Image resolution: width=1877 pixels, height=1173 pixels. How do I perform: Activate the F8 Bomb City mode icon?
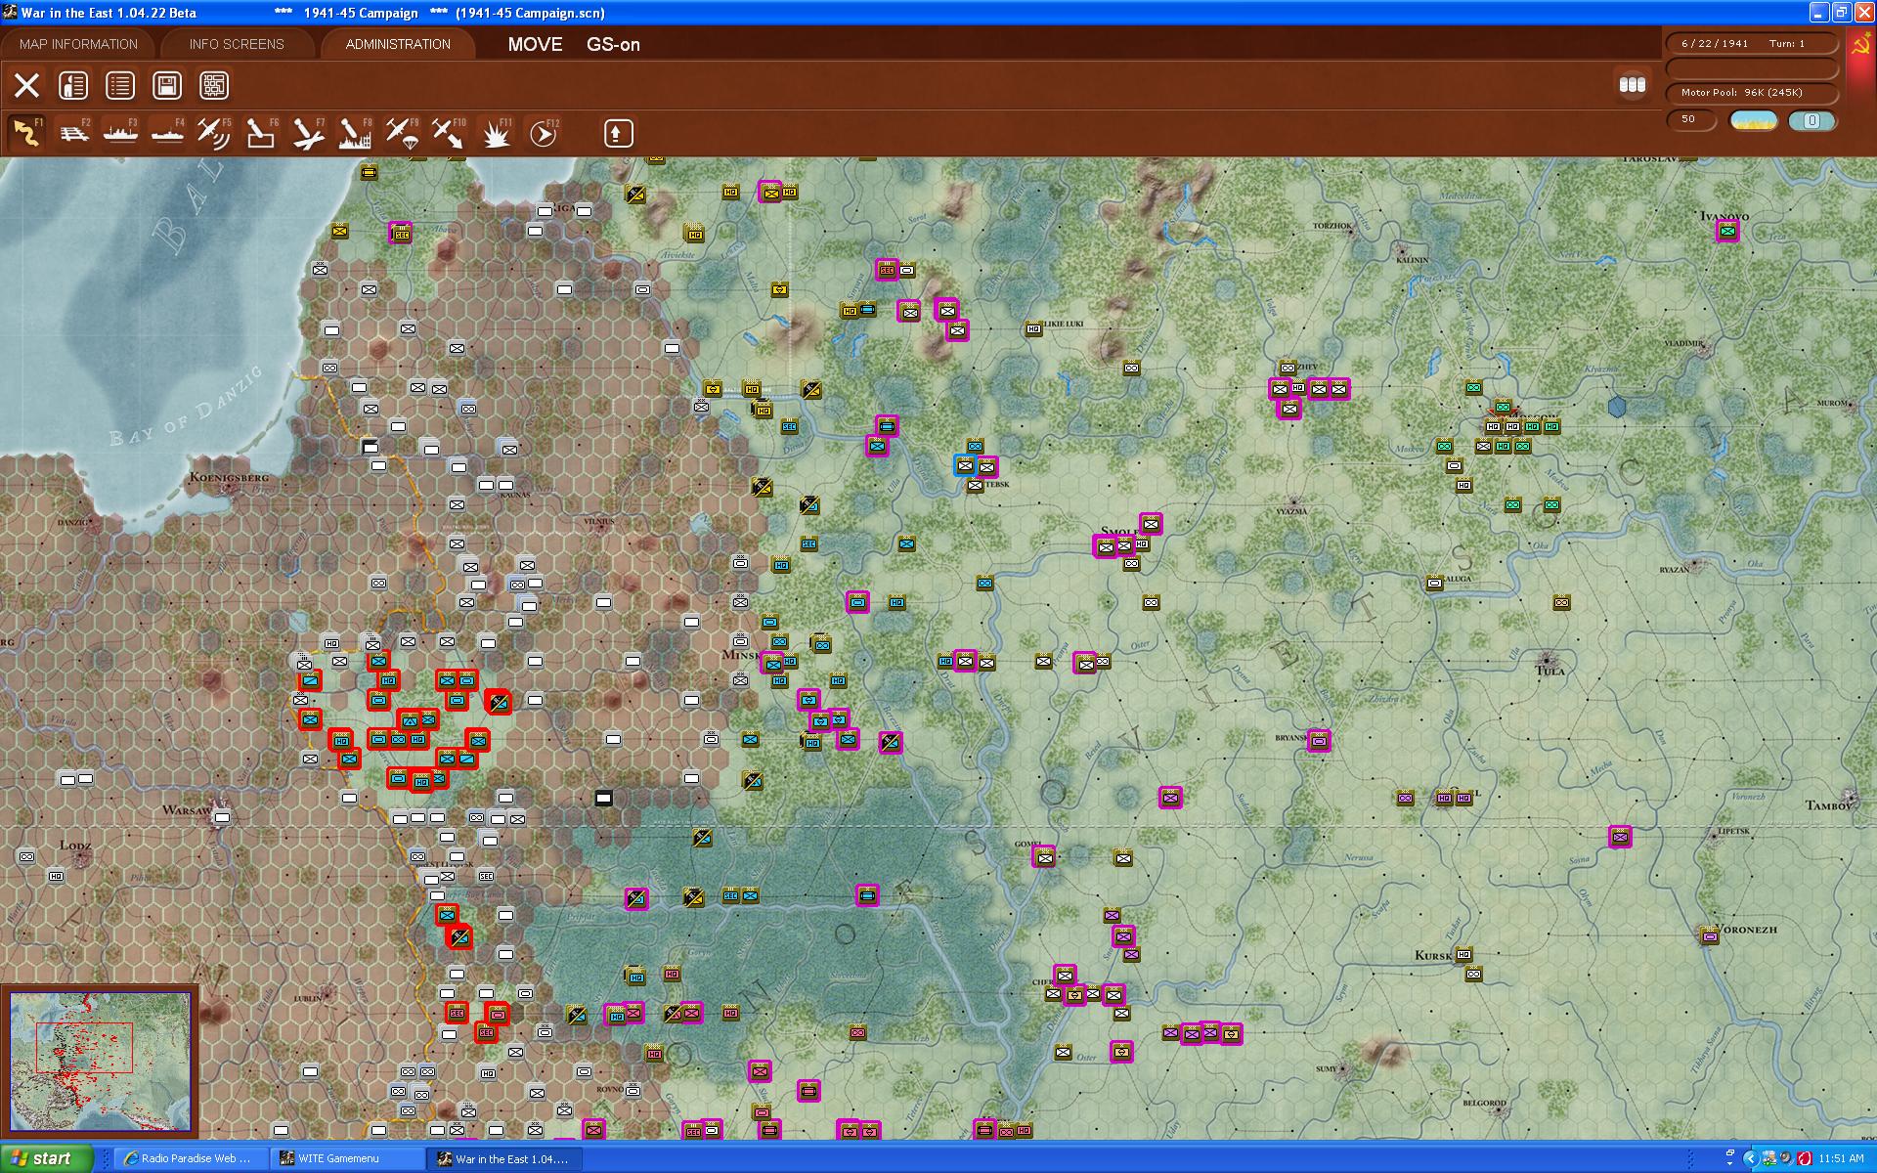[x=354, y=133]
